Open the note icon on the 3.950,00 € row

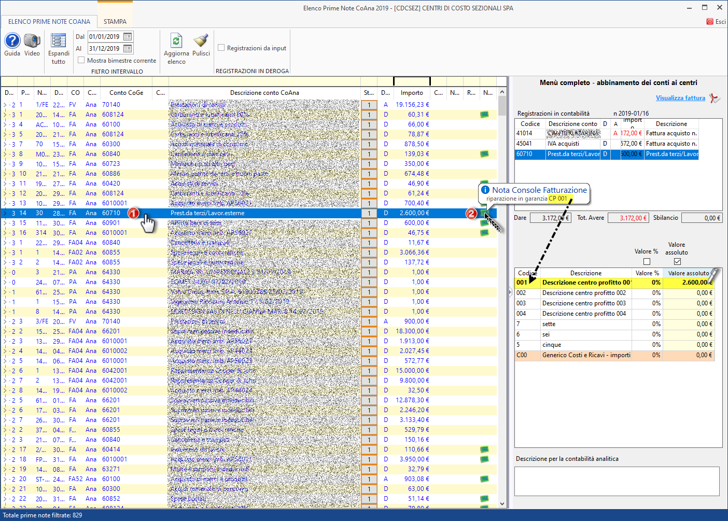click(484, 459)
